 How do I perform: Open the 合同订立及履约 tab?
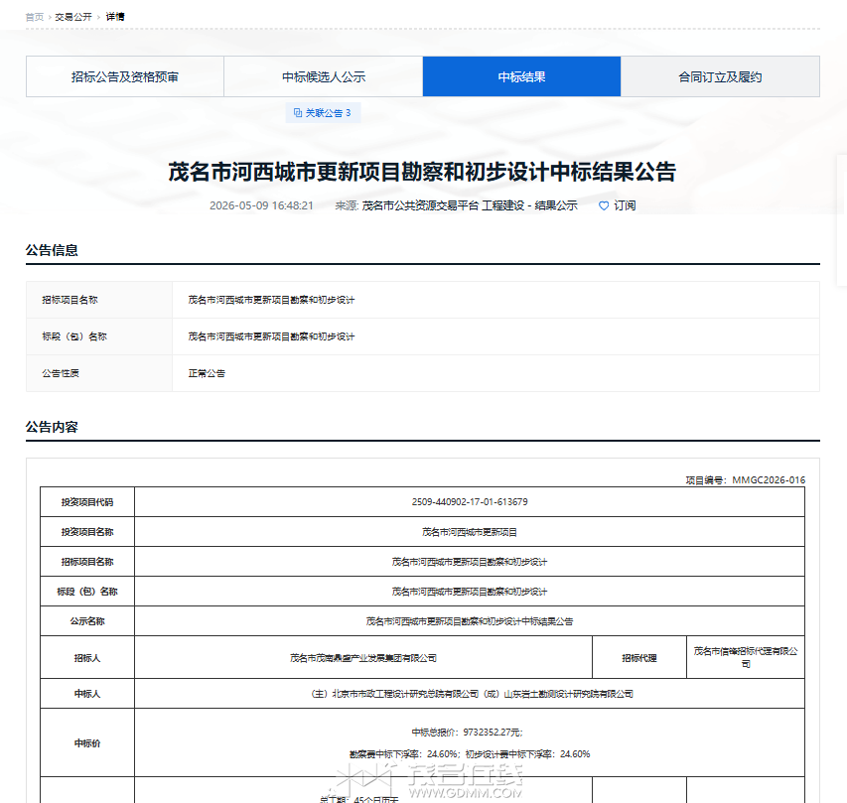click(720, 76)
